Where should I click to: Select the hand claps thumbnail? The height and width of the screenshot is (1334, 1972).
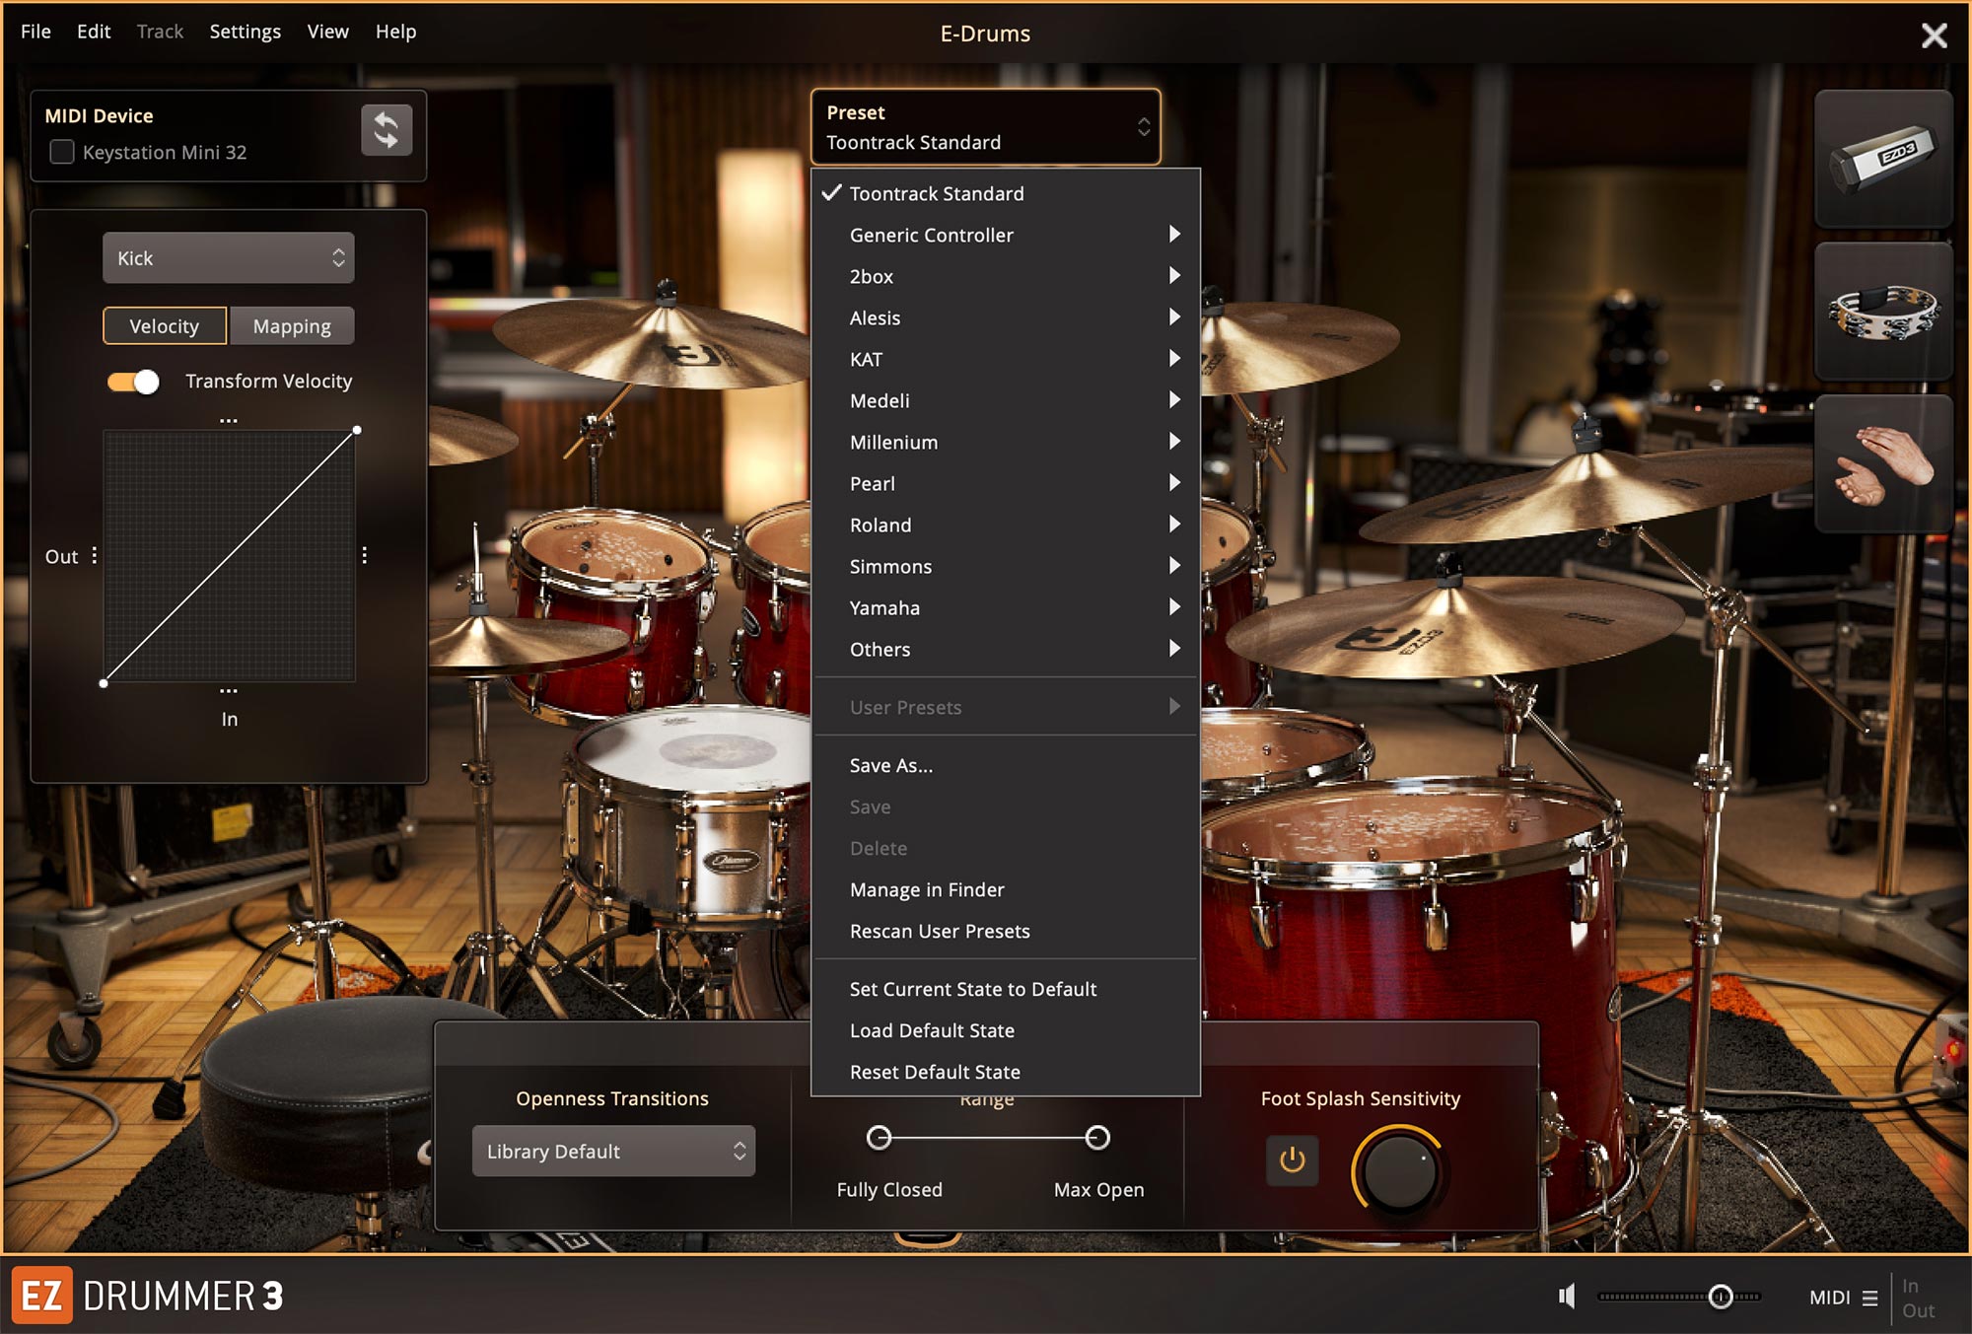(x=1883, y=464)
